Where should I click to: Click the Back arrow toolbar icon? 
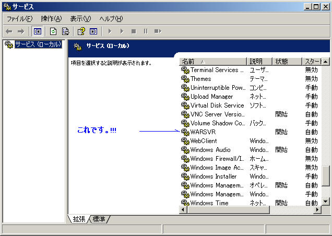tap(9, 31)
